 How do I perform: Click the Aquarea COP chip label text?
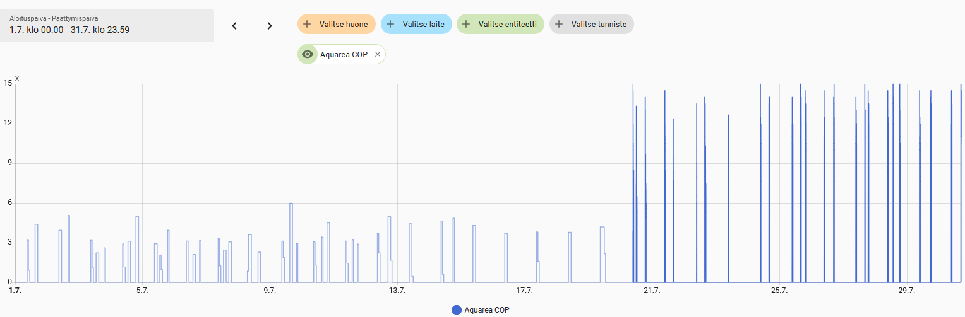344,55
